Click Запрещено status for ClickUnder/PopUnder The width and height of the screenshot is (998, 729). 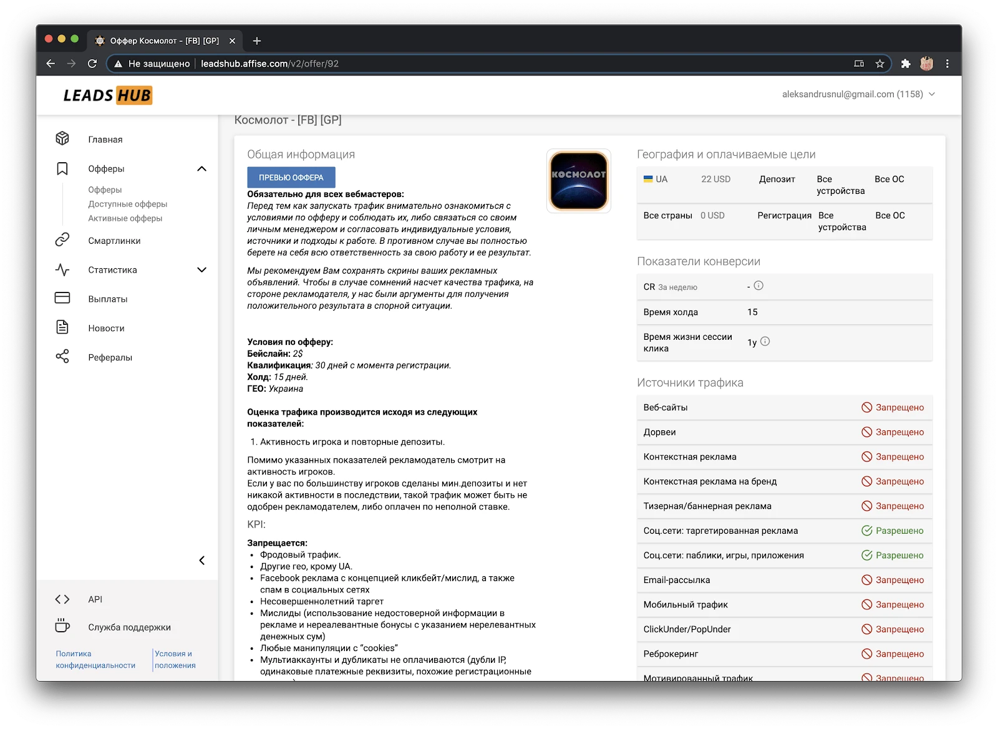pos(893,629)
